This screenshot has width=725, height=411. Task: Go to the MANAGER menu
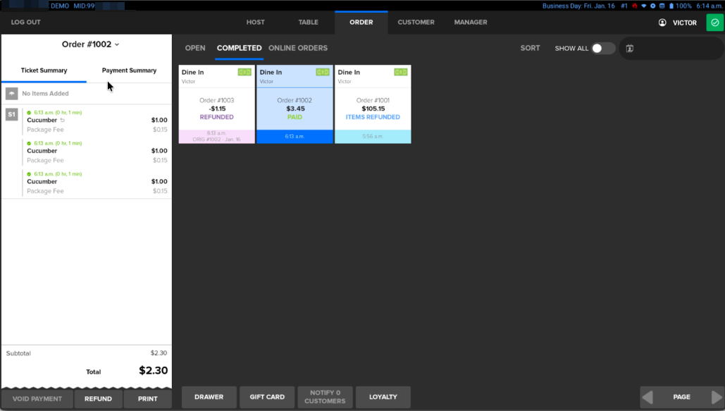(x=471, y=23)
